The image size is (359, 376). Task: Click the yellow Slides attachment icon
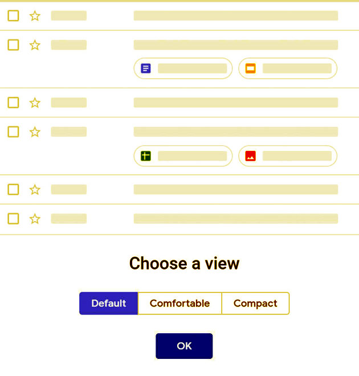[x=250, y=68]
